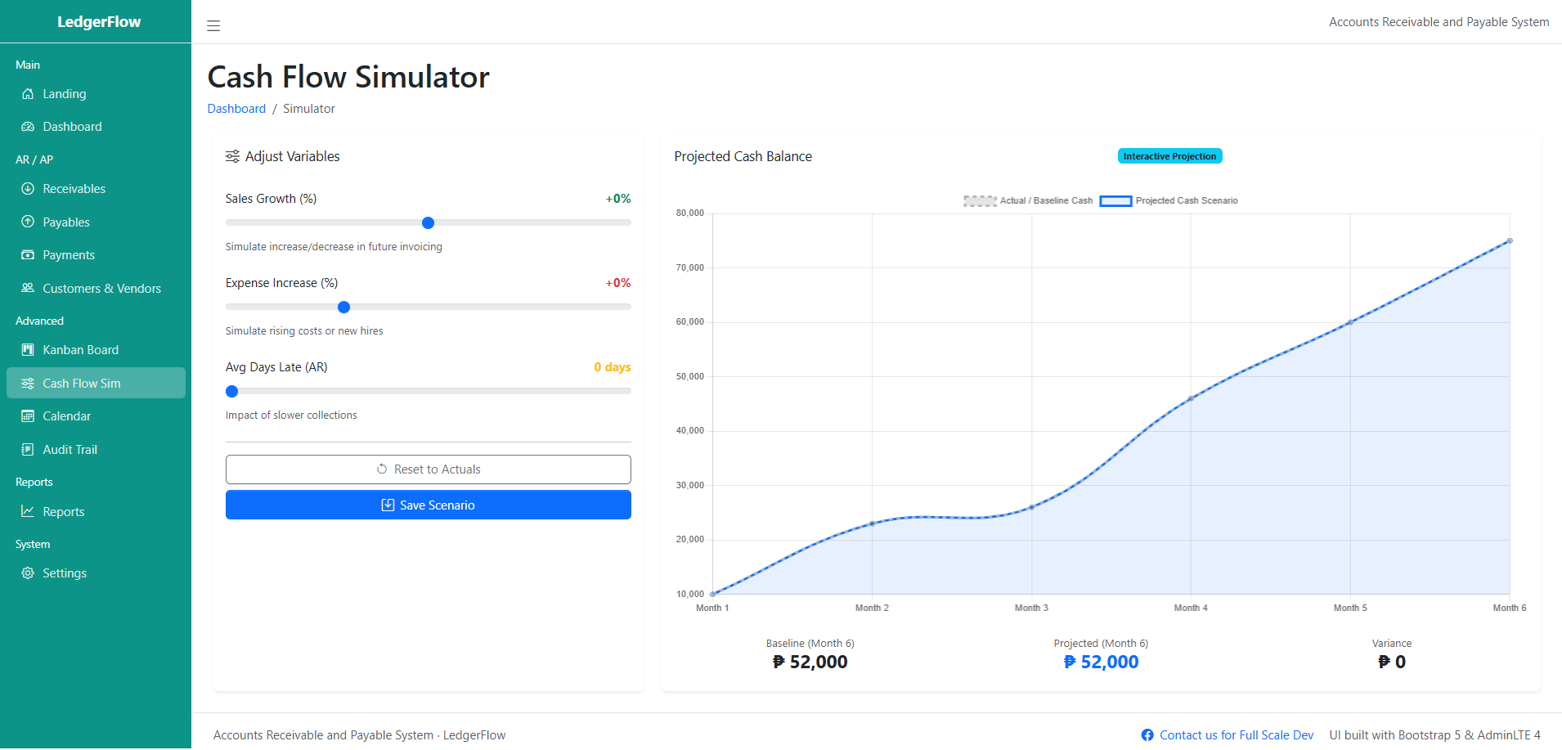Click the Landing home icon
Viewport: 1562px width, 750px height.
[x=27, y=93]
